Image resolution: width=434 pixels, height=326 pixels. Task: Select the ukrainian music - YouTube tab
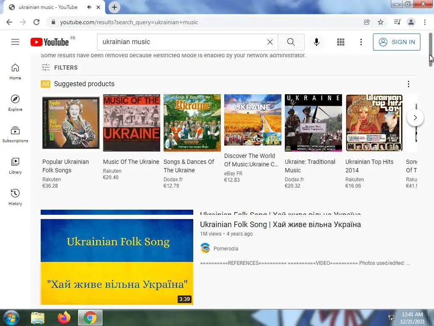click(48, 7)
